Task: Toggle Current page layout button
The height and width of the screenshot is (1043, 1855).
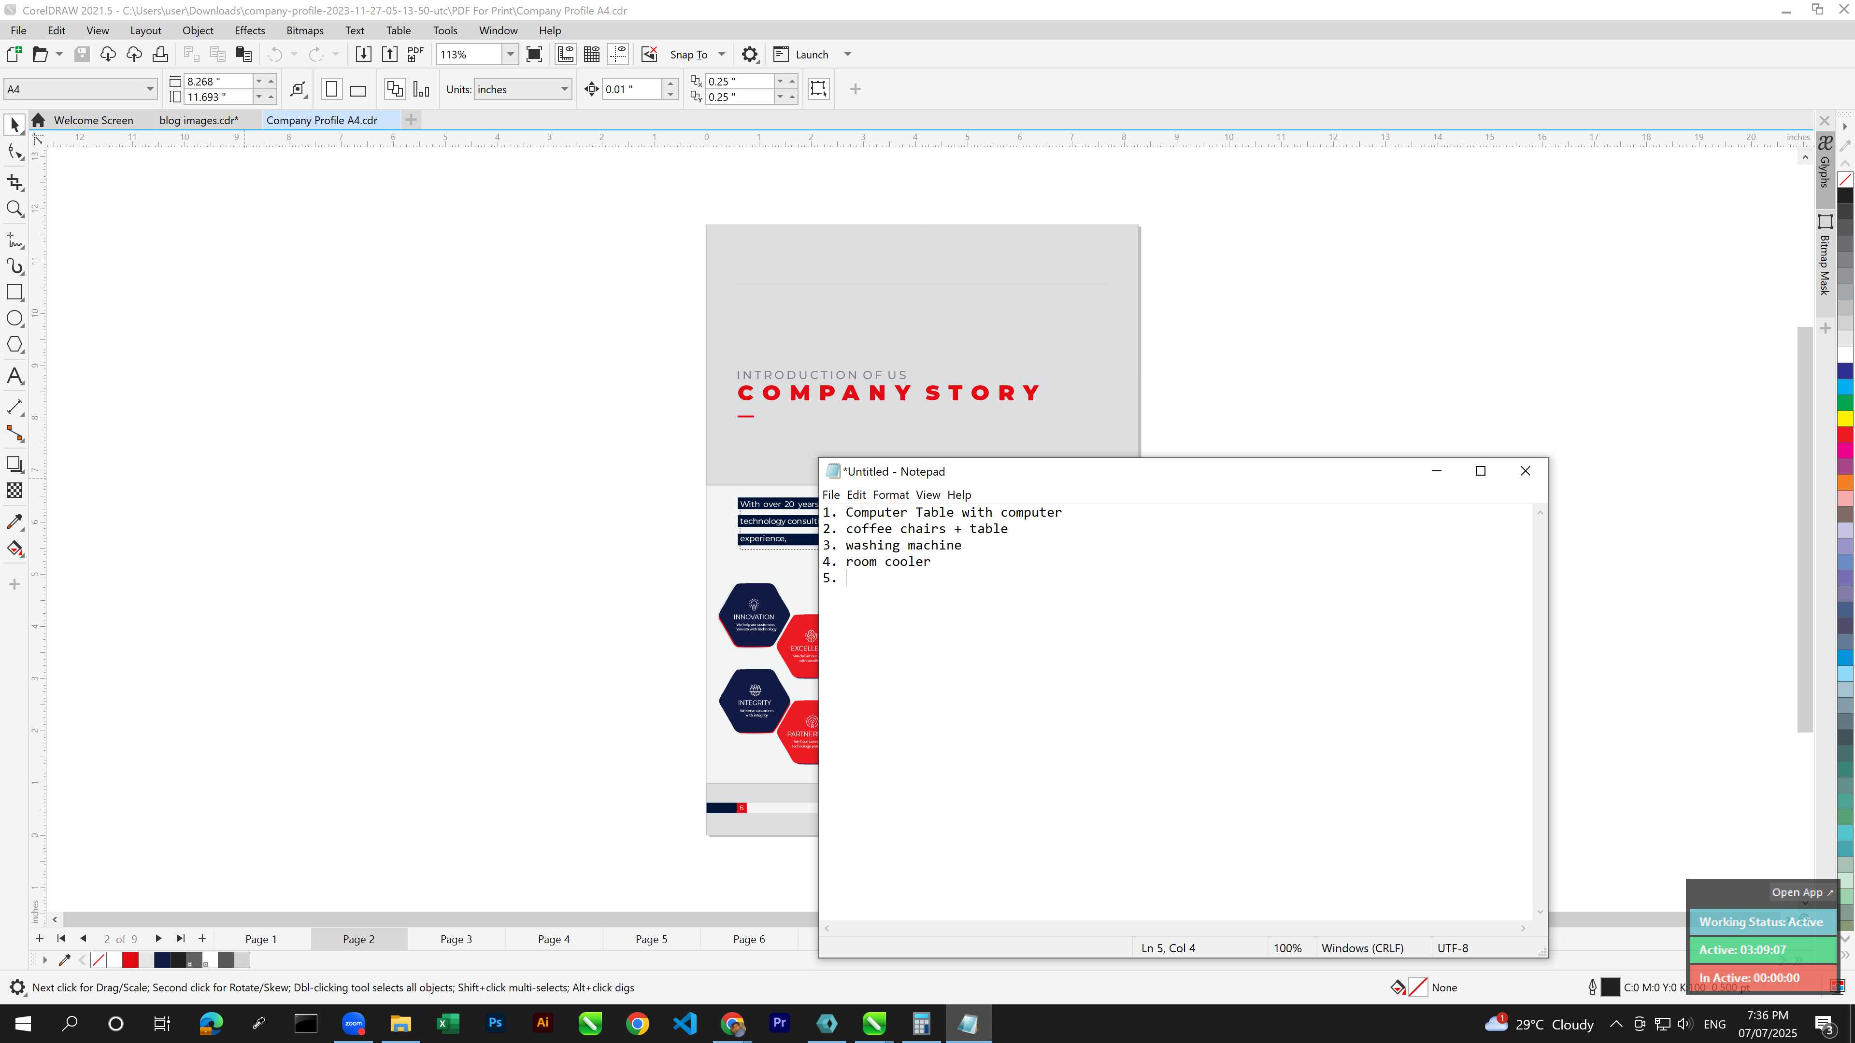Action: point(421,89)
